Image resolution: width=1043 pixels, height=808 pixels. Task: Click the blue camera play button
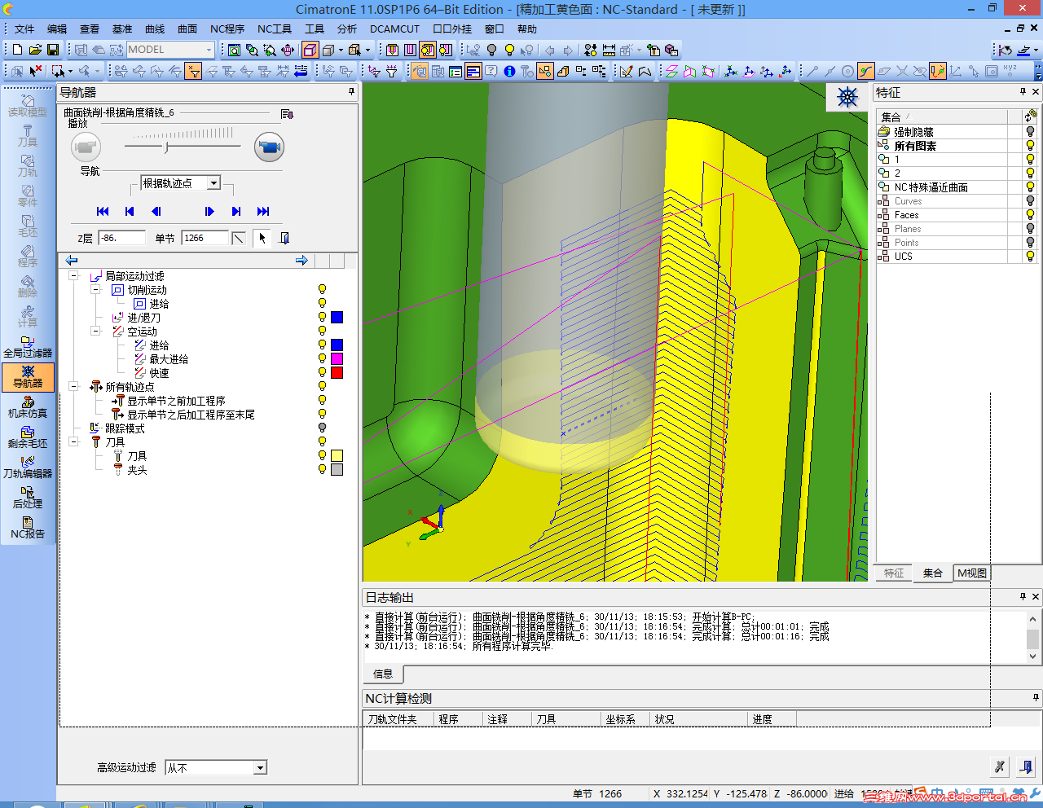[x=269, y=147]
